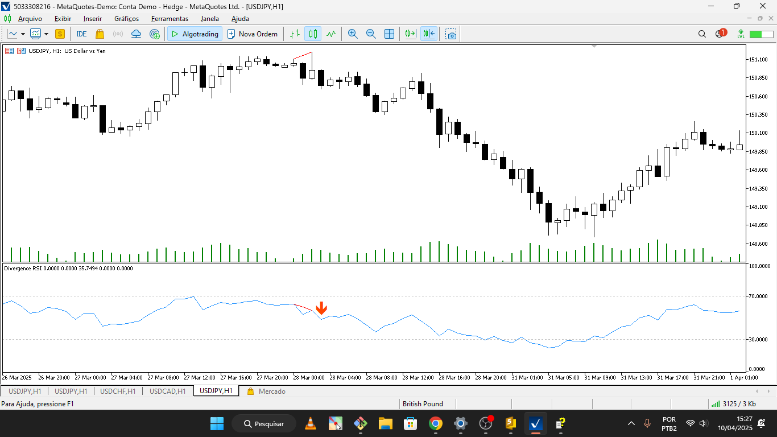This screenshot has height=437, width=777.
Task: Switch to the USDCHF,H1 tab
Action: [x=117, y=391]
